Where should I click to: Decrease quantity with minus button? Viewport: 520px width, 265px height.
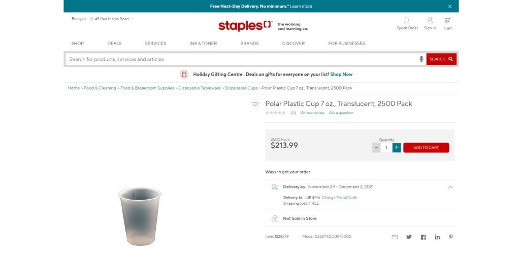pos(376,147)
